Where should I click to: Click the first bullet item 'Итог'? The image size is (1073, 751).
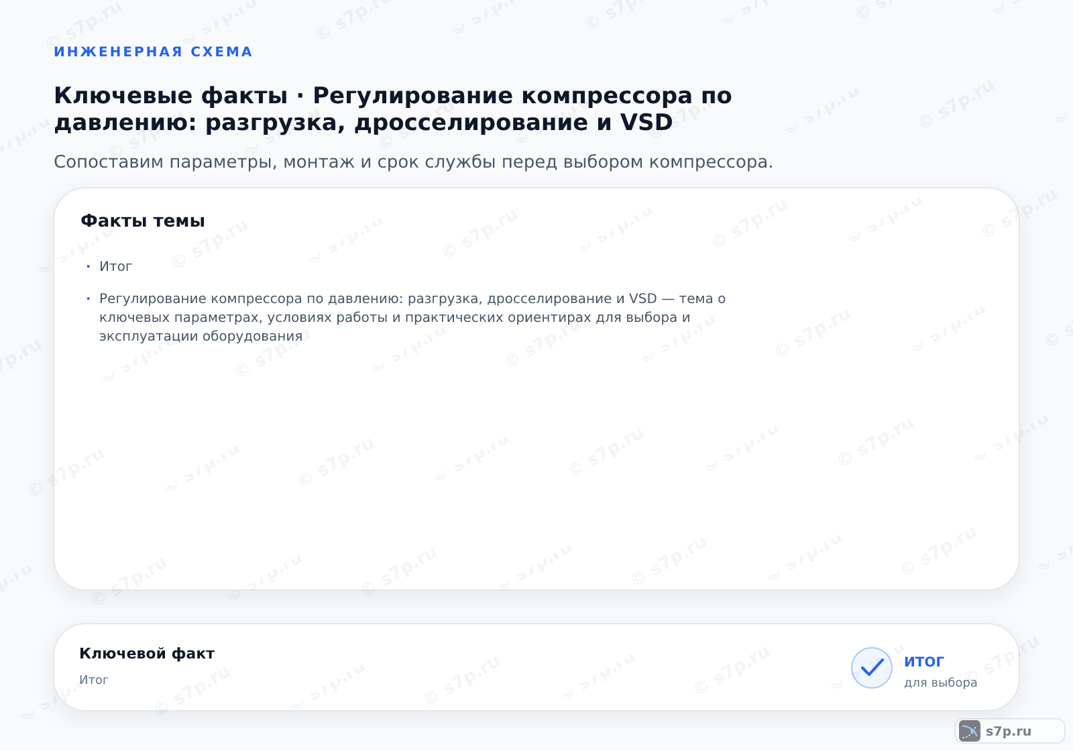coord(115,266)
